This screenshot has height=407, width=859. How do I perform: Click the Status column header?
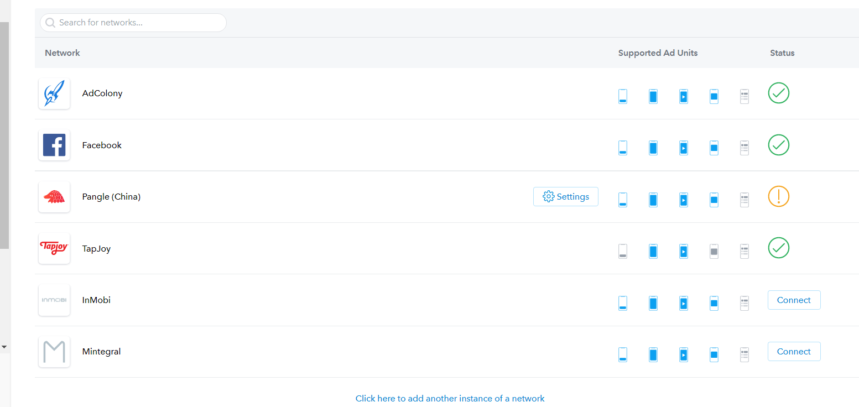coord(782,53)
